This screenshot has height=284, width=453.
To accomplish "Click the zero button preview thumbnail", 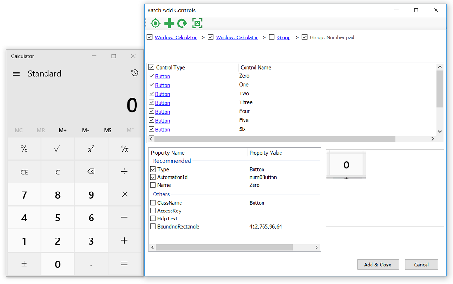I will click(x=346, y=165).
